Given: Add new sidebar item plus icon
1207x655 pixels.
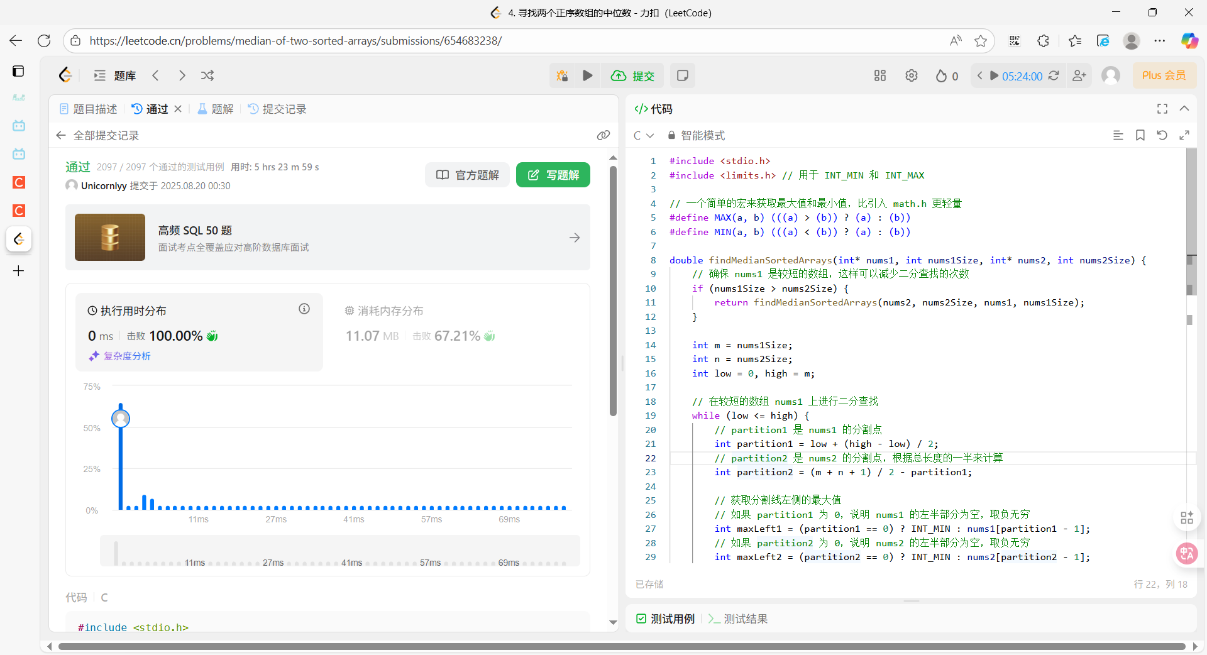Looking at the screenshot, I should (x=19, y=271).
